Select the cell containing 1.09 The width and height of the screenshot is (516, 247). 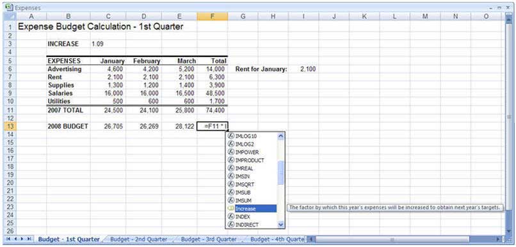click(x=108, y=44)
